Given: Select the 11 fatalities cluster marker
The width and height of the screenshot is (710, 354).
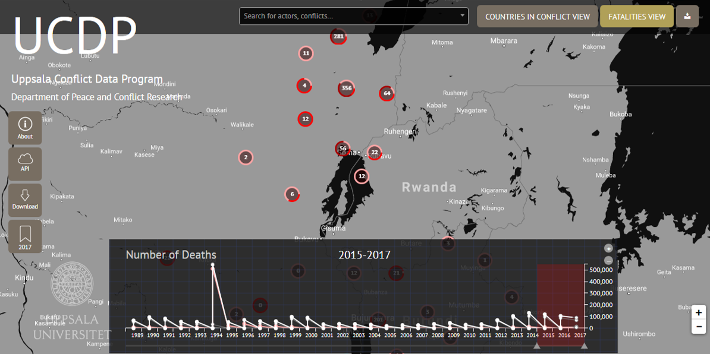Looking at the screenshot, I should coord(306,53).
